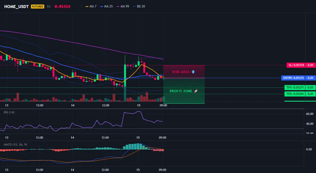Click the 0.00 value on MACD axis
The width and height of the screenshot is (316, 173).
coord(309,149)
